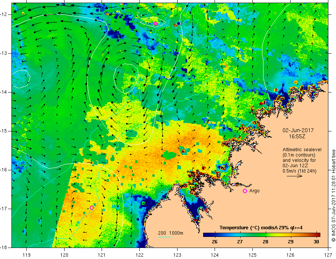Click the 0.5m/s reference velocity arrow
Viewport: 336px width, 259px height.
(294, 176)
